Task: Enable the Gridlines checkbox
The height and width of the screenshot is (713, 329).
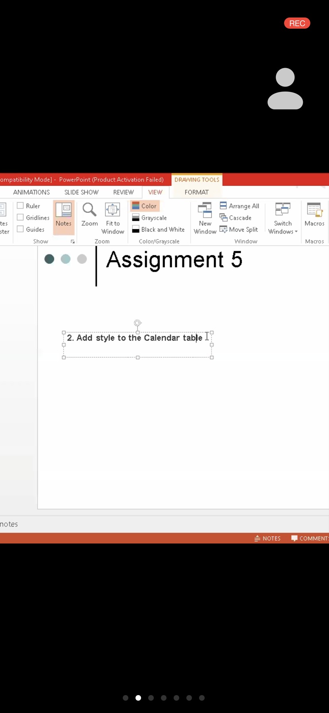Action: (20, 217)
